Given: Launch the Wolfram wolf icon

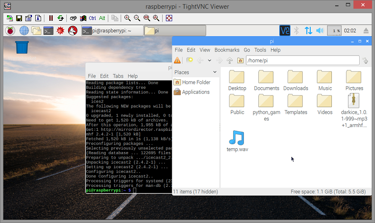Looking at the screenshot, I should [x=73, y=31].
